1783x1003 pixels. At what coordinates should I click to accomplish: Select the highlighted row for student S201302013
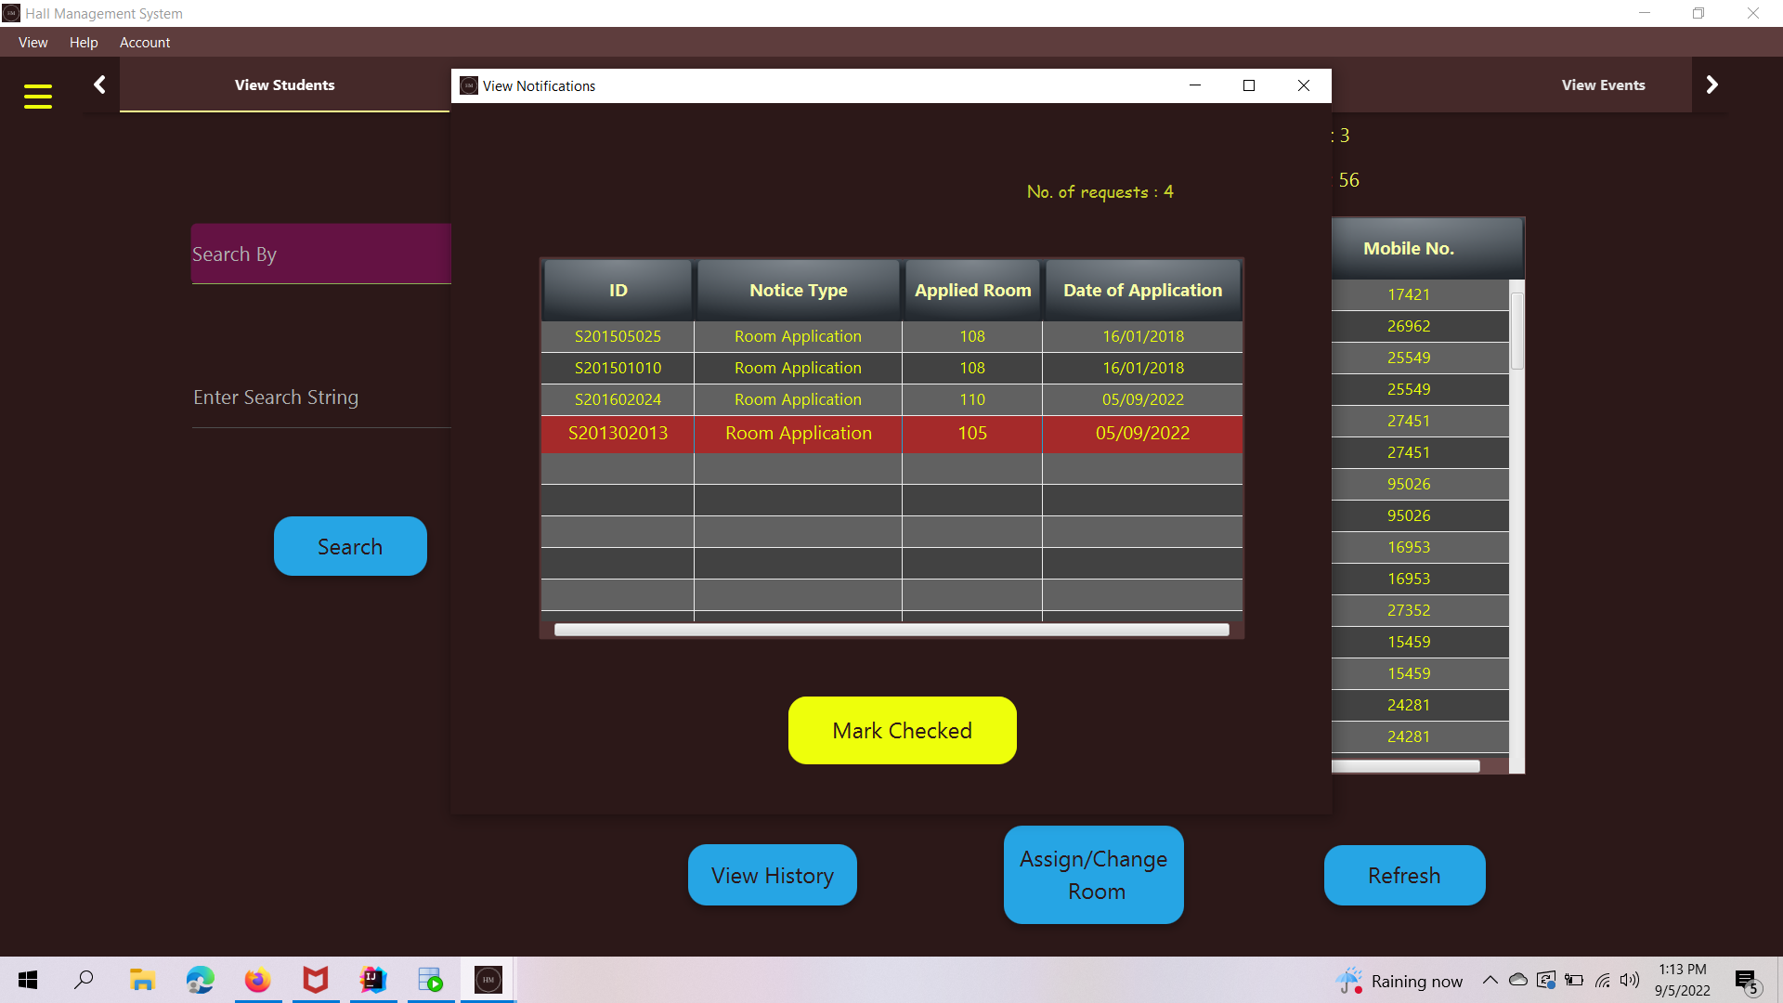coord(891,433)
